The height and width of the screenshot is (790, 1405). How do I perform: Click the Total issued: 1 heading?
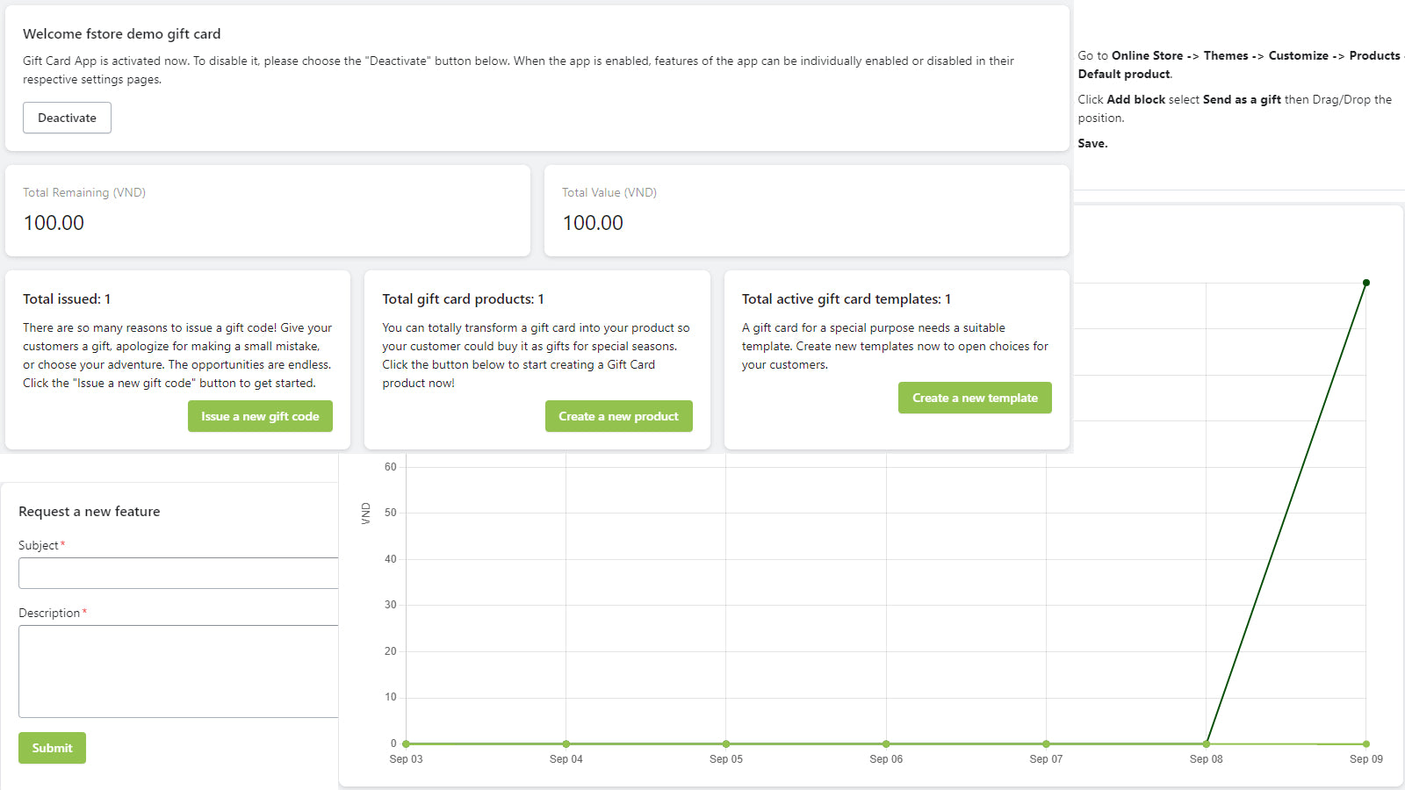67,299
